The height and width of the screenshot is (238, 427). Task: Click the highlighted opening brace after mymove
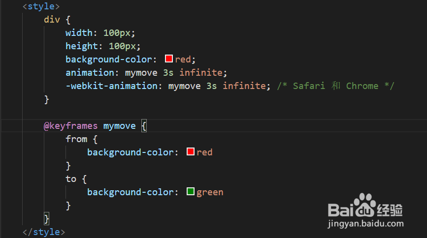[144, 126]
